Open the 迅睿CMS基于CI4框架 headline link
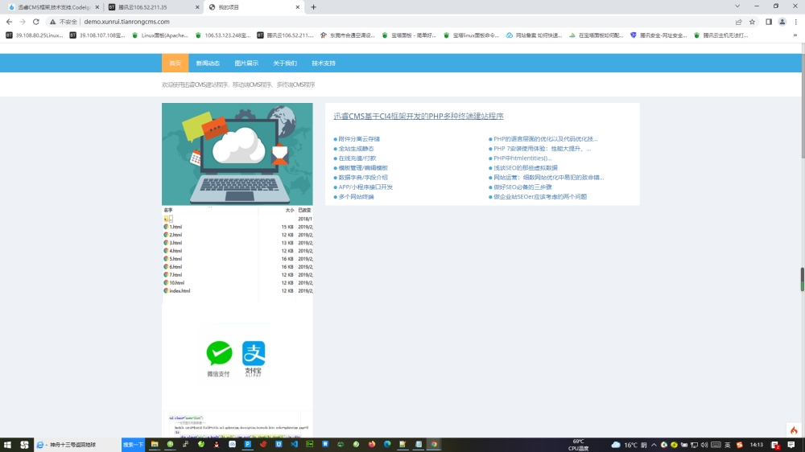805x452 pixels. (x=419, y=116)
